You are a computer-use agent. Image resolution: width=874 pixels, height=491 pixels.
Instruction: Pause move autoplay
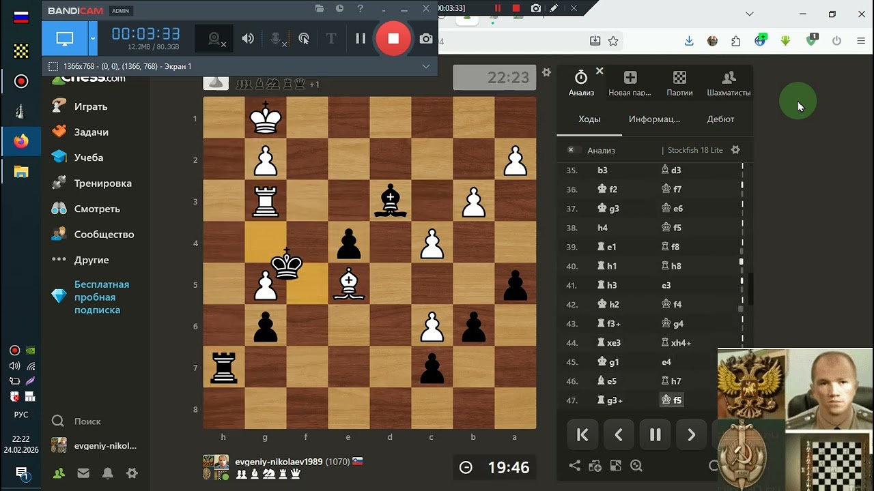click(x=655, y=435)
